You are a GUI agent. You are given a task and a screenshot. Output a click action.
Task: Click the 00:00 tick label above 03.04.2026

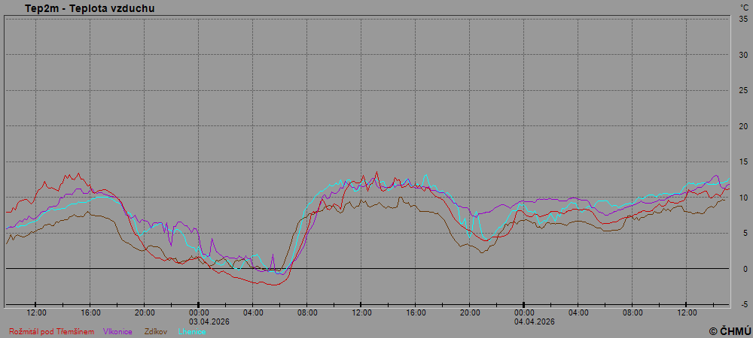(x=199, y=312)
